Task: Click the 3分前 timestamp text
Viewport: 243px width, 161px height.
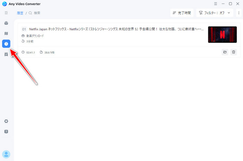Action: [30, 41]
